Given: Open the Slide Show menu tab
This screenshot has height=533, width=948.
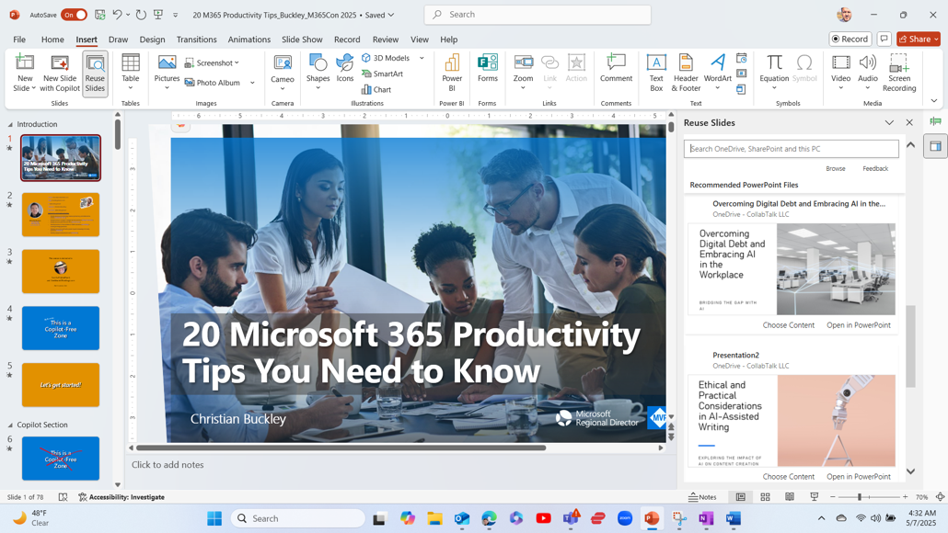Looking at the screenshot, I should pos(302,40).
